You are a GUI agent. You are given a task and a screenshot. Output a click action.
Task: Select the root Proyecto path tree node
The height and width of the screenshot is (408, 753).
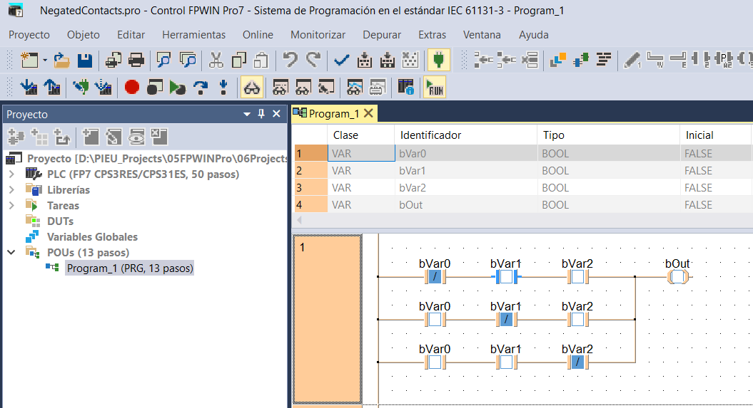point(157,159)
